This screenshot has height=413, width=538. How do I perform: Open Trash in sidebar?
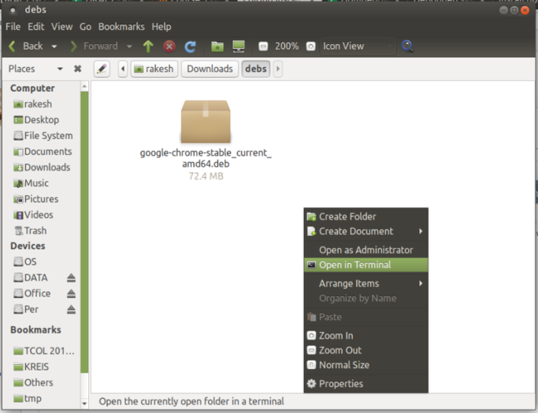30,230
